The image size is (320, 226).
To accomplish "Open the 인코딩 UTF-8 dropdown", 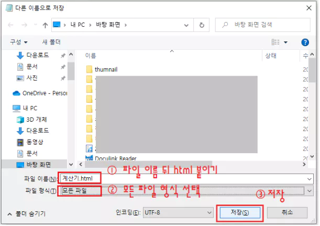I will coord(178,213).
